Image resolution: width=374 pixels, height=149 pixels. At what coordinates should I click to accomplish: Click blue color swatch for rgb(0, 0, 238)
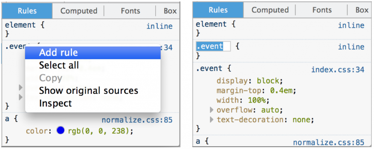coord(61,130)
